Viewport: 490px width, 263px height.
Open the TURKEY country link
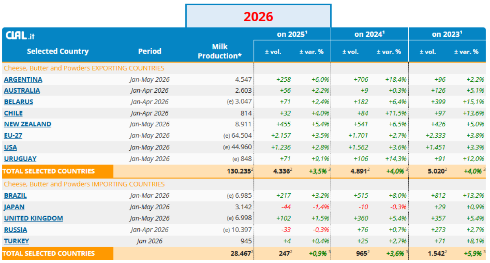(x=17, y=241)
